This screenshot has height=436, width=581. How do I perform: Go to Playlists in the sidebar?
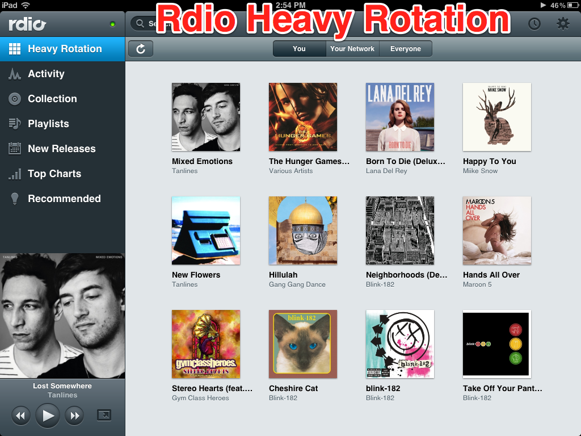[x=62, y=123]
